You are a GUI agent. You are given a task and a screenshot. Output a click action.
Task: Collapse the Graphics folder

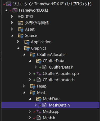coord(18,48)
